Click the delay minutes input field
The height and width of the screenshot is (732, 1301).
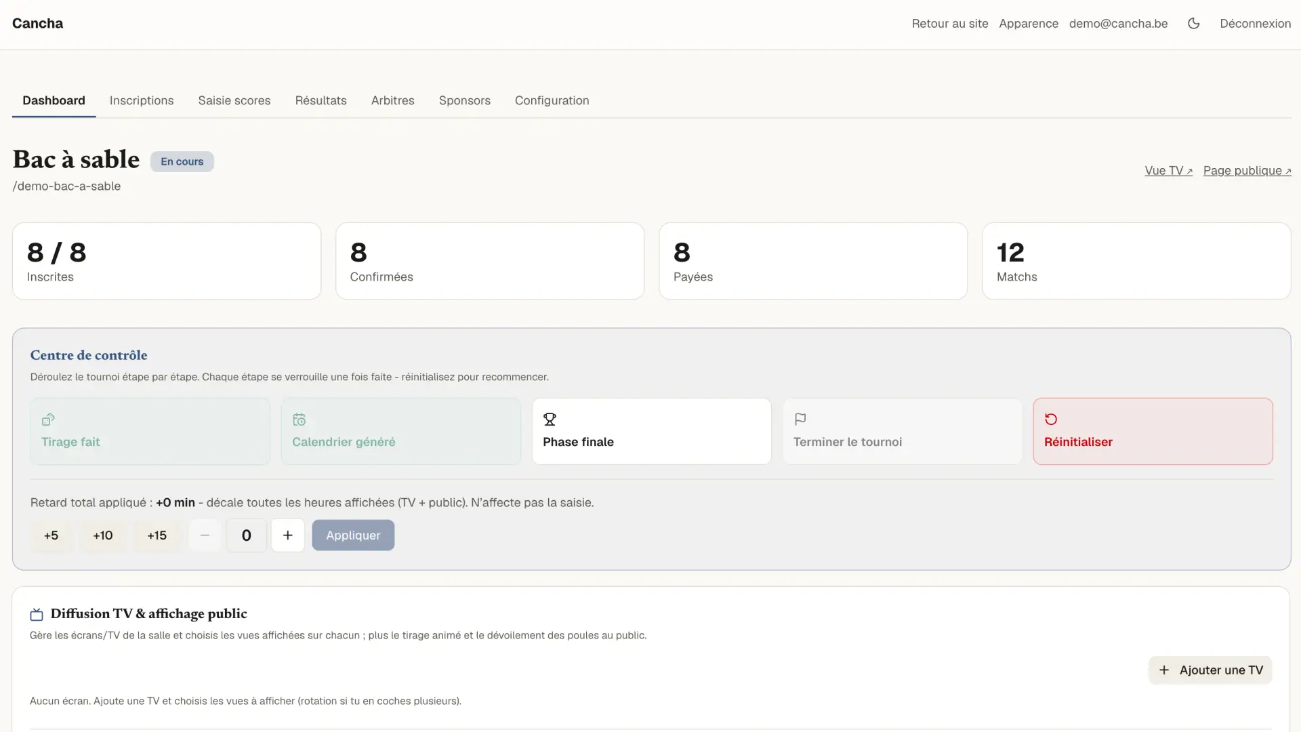coord(246,535)
